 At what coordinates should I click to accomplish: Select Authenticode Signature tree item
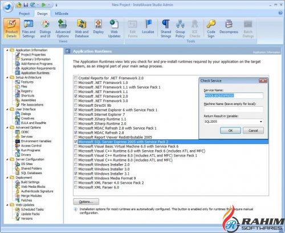pos(37,191)
